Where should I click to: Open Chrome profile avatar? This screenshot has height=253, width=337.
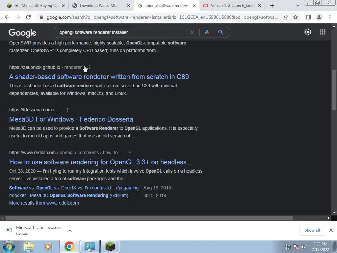pos(319,17)
